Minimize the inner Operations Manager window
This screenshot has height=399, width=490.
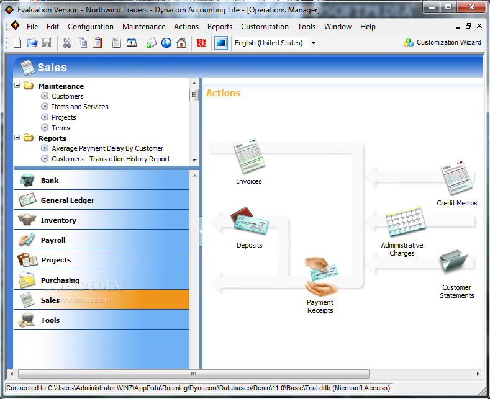coord(458,27)
